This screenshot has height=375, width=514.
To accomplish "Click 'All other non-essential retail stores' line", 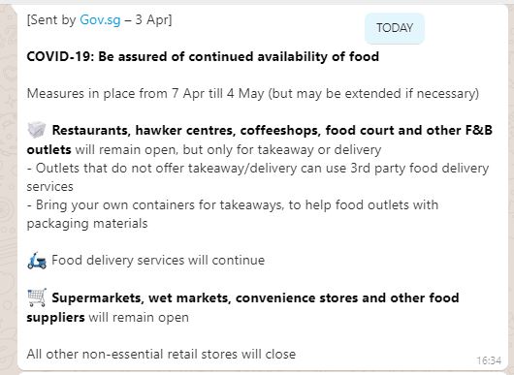I will pos(161,354).
